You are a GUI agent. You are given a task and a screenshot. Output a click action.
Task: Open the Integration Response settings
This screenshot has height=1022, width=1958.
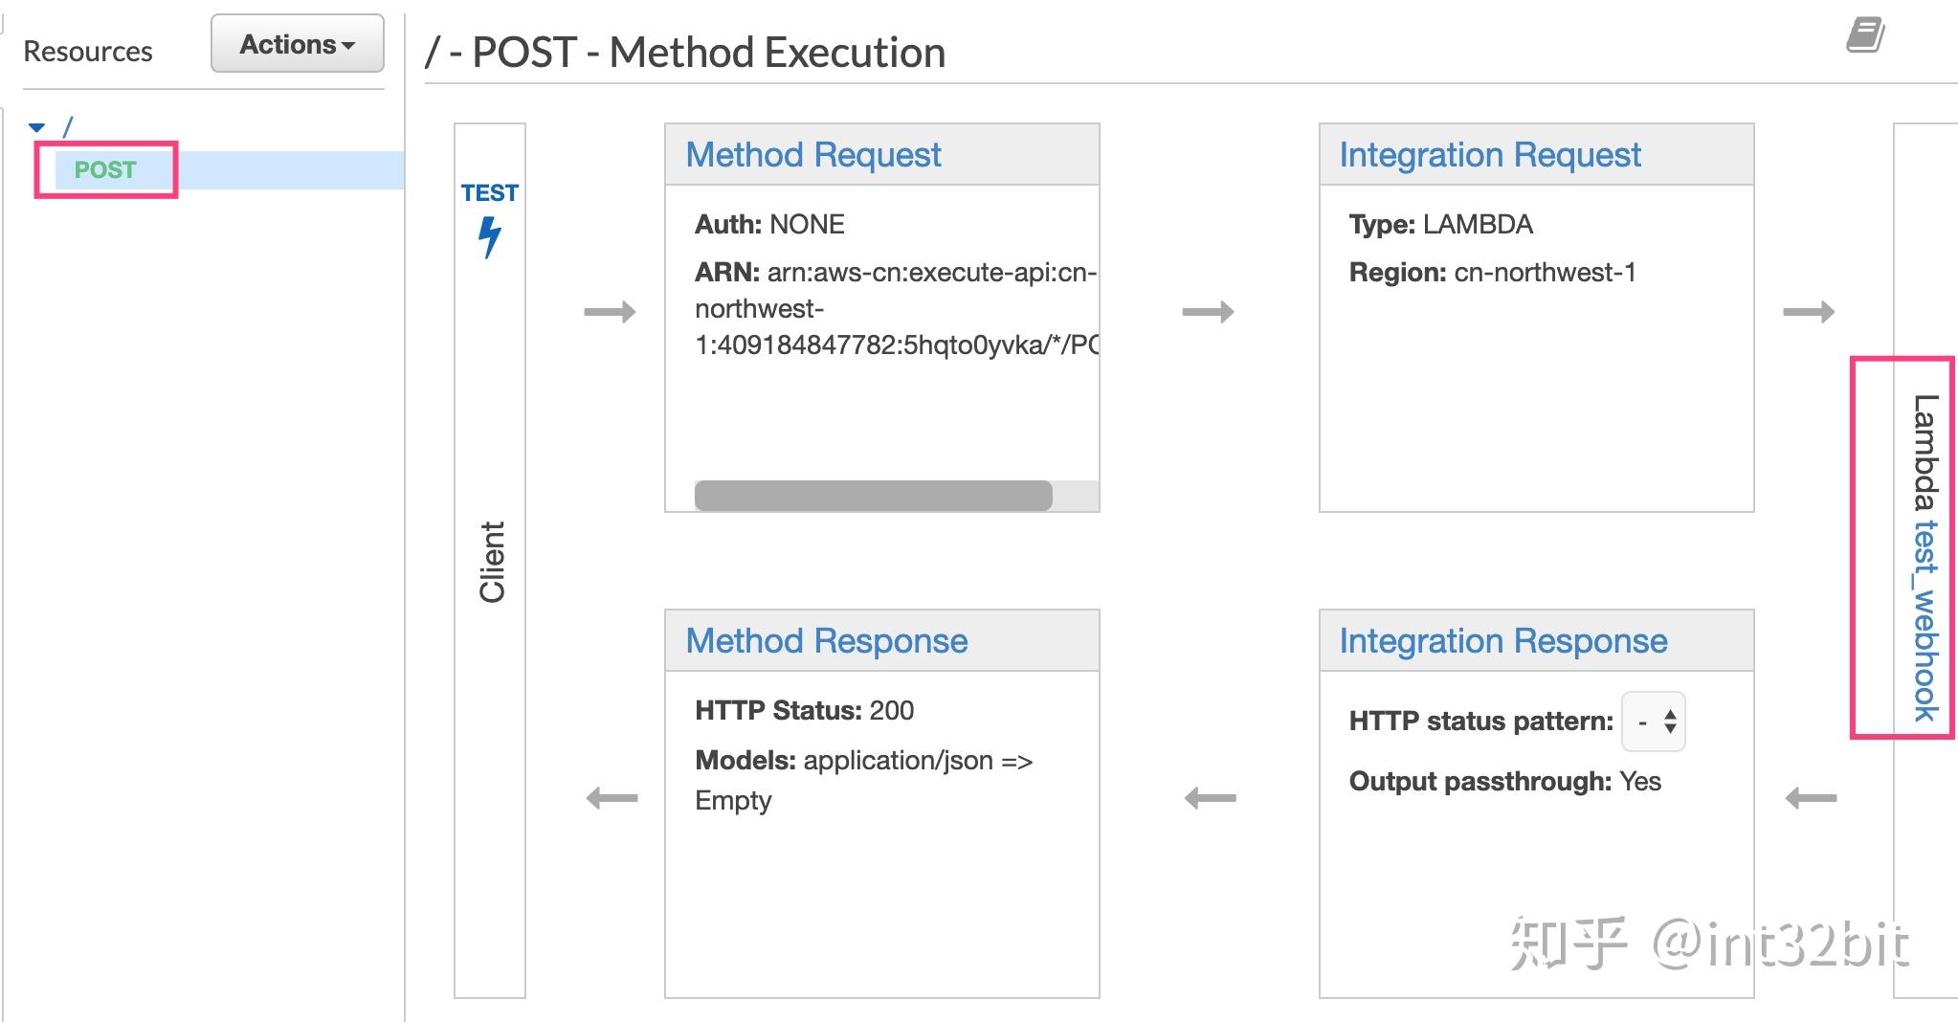pos(1502,641)
